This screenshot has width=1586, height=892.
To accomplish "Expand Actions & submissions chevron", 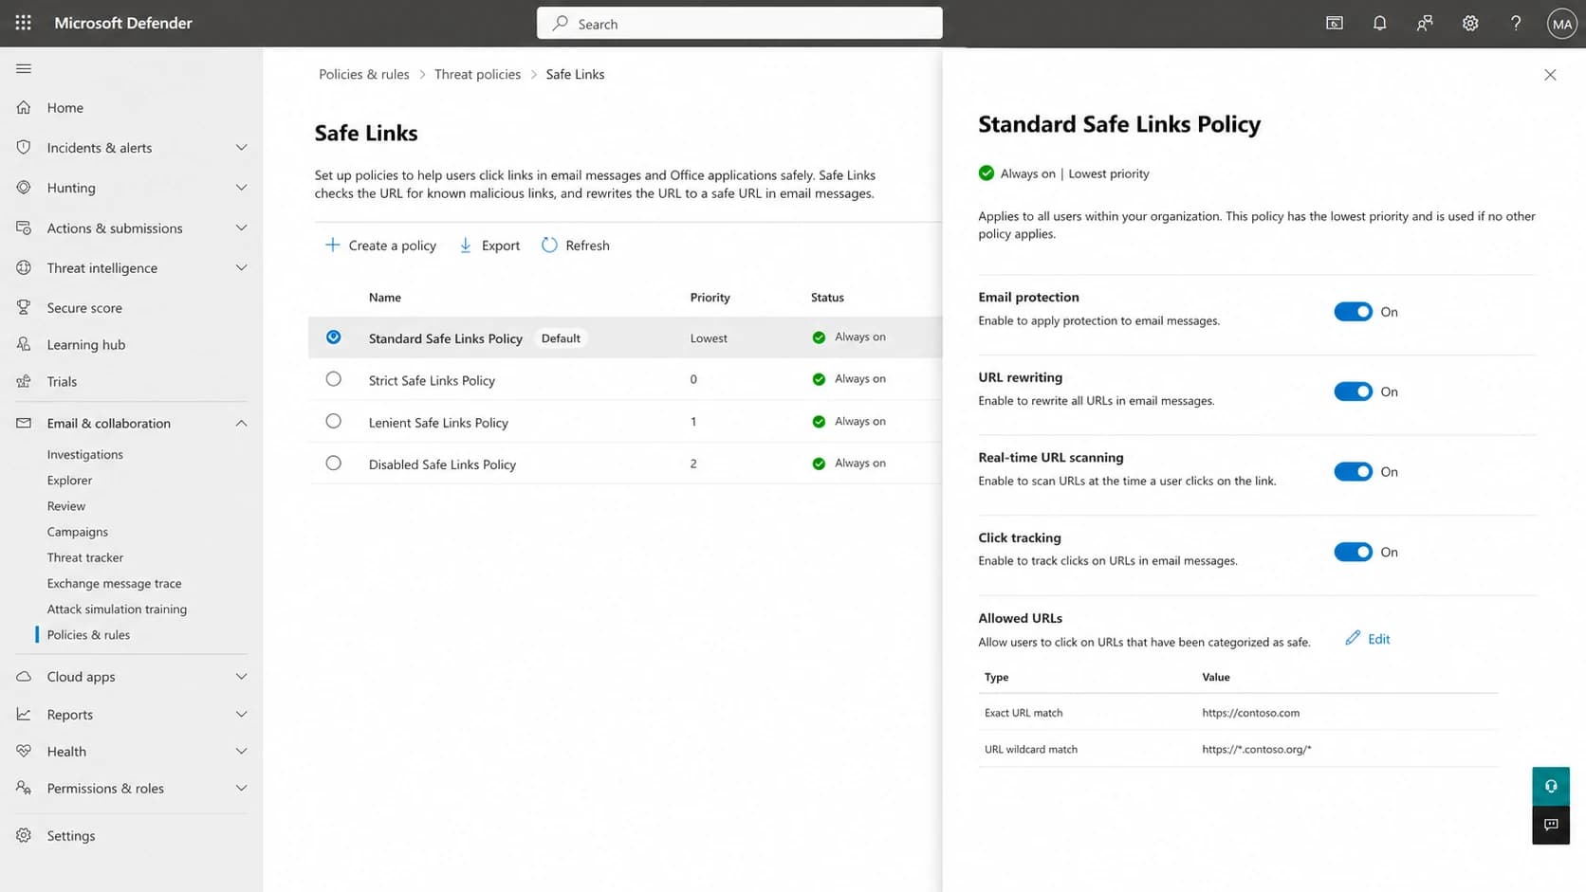I will 241,228.
